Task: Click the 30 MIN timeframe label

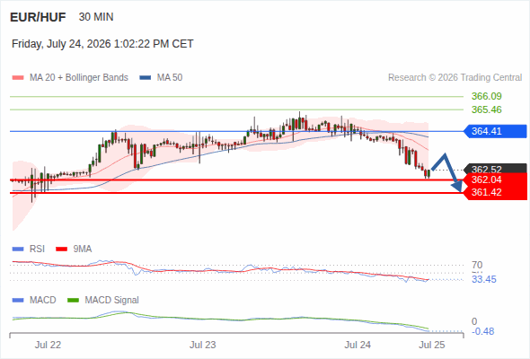Action: pos(96,17)
